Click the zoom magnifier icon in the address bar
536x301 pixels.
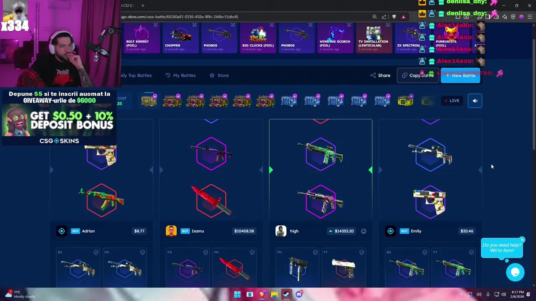point(374,17)
